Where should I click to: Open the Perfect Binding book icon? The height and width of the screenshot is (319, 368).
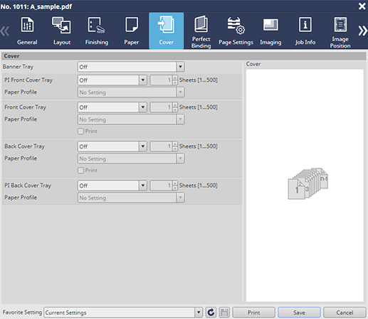pyautogui.click(x=201, y=24)
